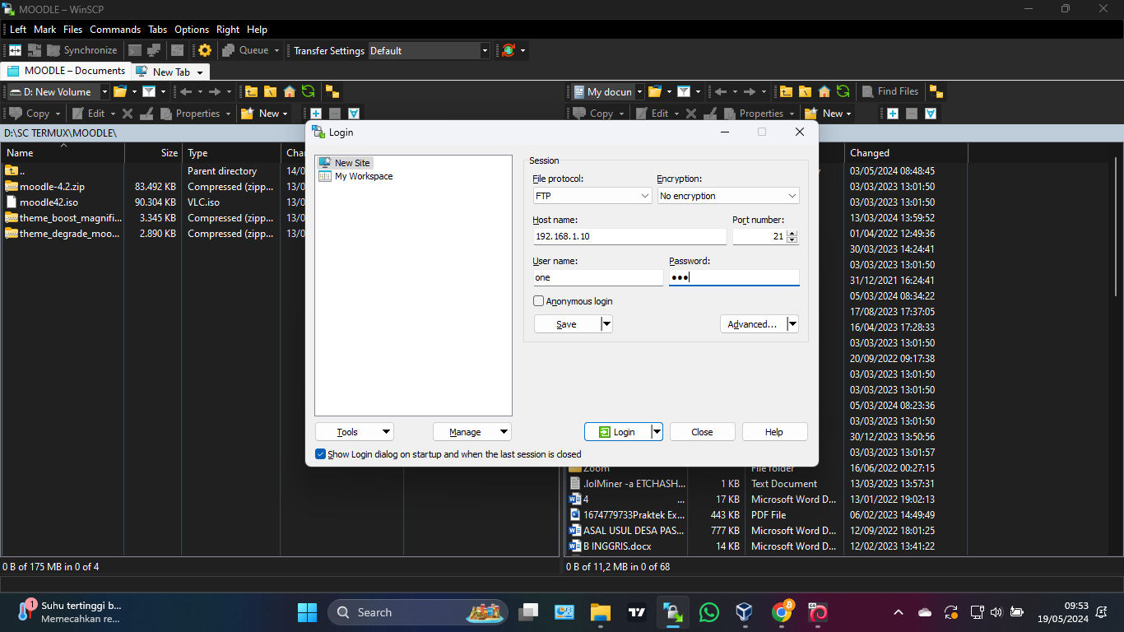Open Windows Start menu
Screen dimensions: 1124x632
tap(307, 612)
